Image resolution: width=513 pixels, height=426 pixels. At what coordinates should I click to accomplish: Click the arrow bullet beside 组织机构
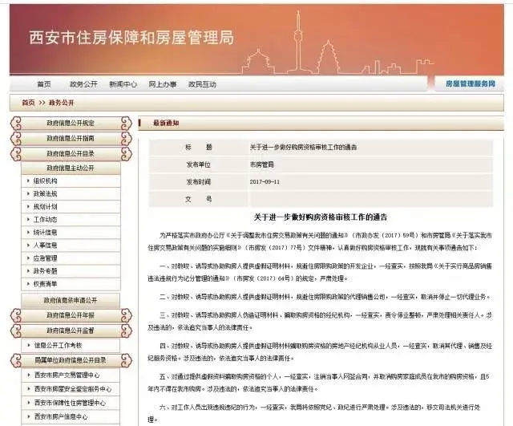pos(28,181)
